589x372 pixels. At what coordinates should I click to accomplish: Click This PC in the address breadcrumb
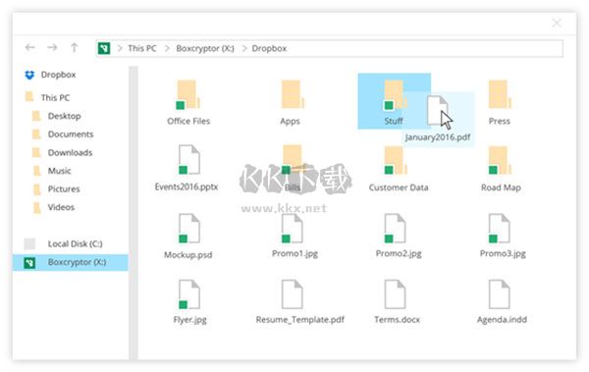(x=142, y=48)
